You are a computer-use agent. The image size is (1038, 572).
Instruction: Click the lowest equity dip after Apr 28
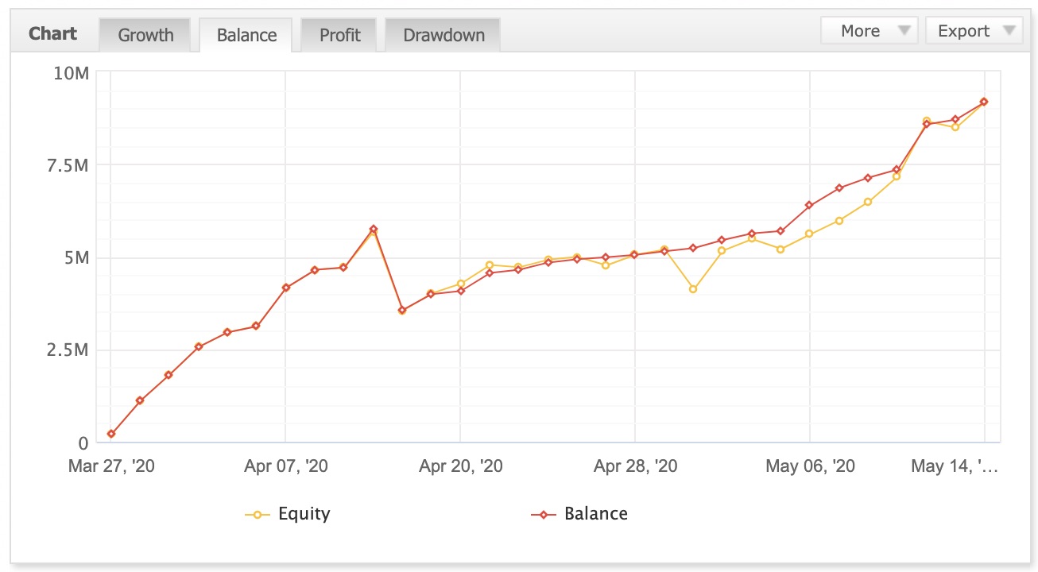pyautogui.click(x=693, y=289)
